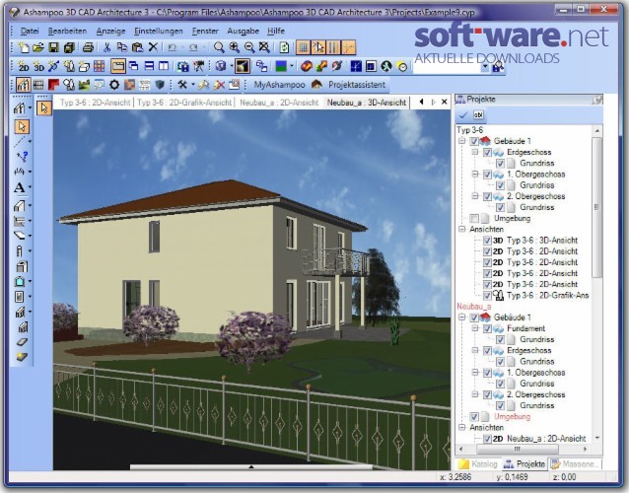The width and height of the screenshot is (629, 493).
Task: Click the clock sun position icon
Action: pyautogui.click(x=402, y=67)
